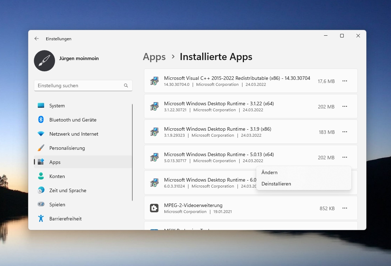Click the Desktop Runtime 6.0 installer icon
The image size is (391, 266).
[154, 183]
